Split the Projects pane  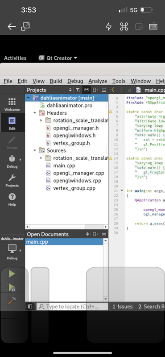95,90
